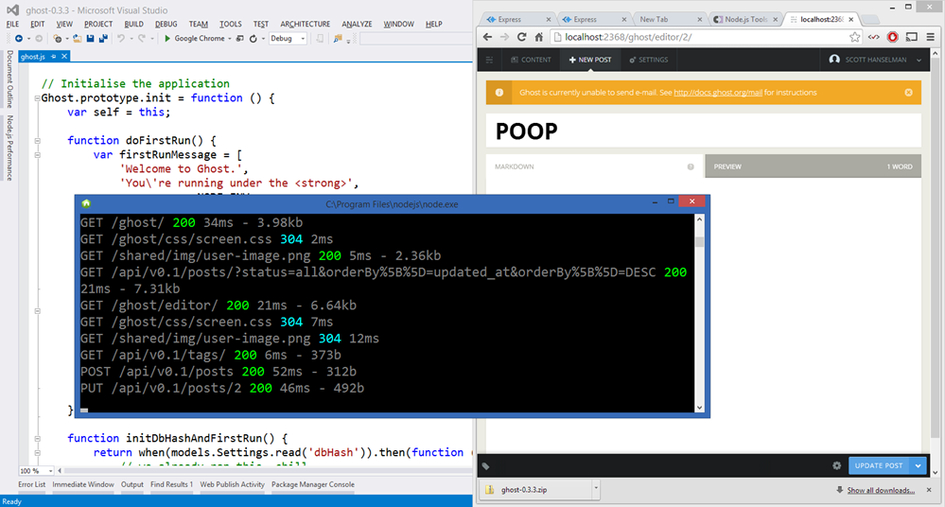Click the node.exe console title bar icon
945x507 pixels.
point(86,203)
